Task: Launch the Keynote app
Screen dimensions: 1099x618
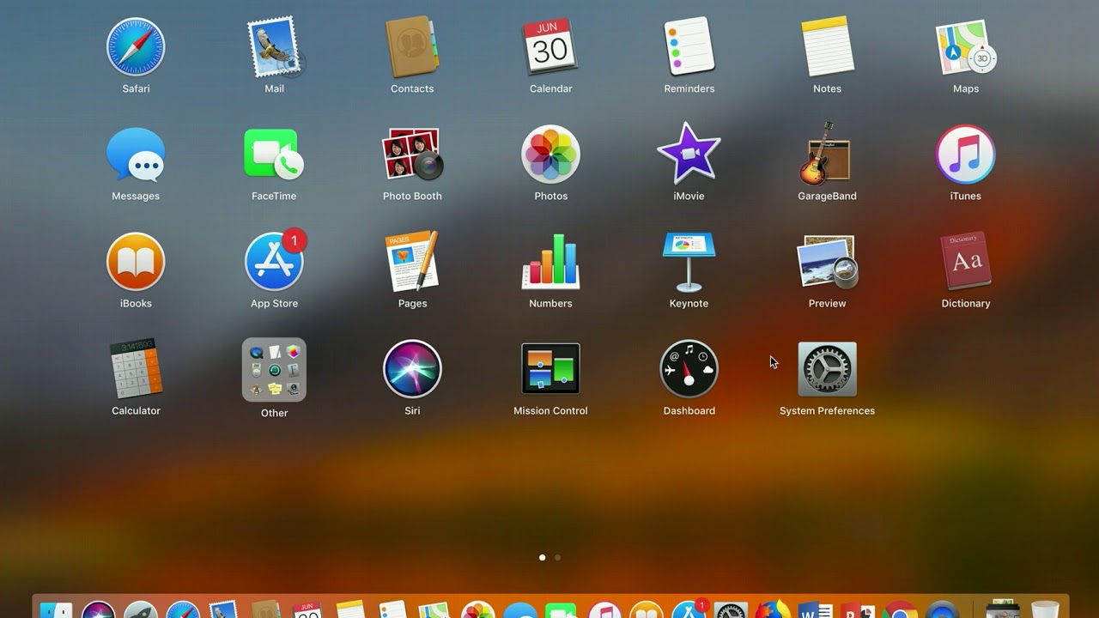Action: tap(689, 263)
